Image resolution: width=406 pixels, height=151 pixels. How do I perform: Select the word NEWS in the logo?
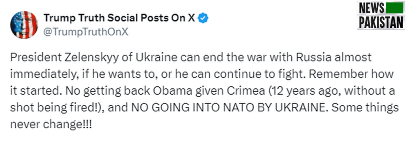372,9
